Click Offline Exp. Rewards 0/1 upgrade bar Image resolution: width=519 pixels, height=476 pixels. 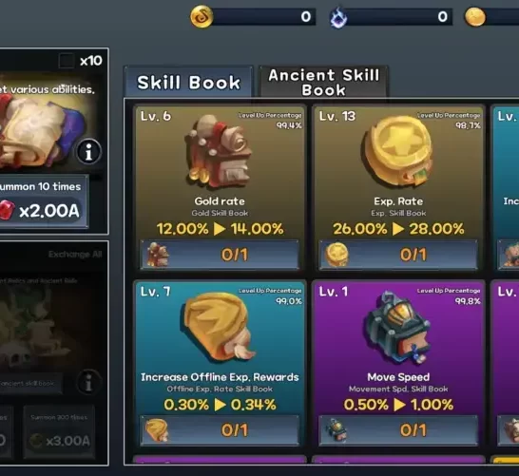pyautogui.click(x=220, y=430)
